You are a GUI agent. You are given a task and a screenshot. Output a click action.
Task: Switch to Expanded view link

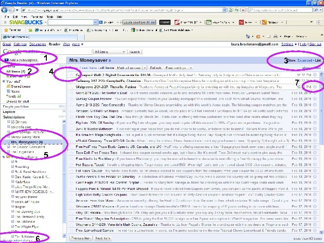[x=305, y=60]
